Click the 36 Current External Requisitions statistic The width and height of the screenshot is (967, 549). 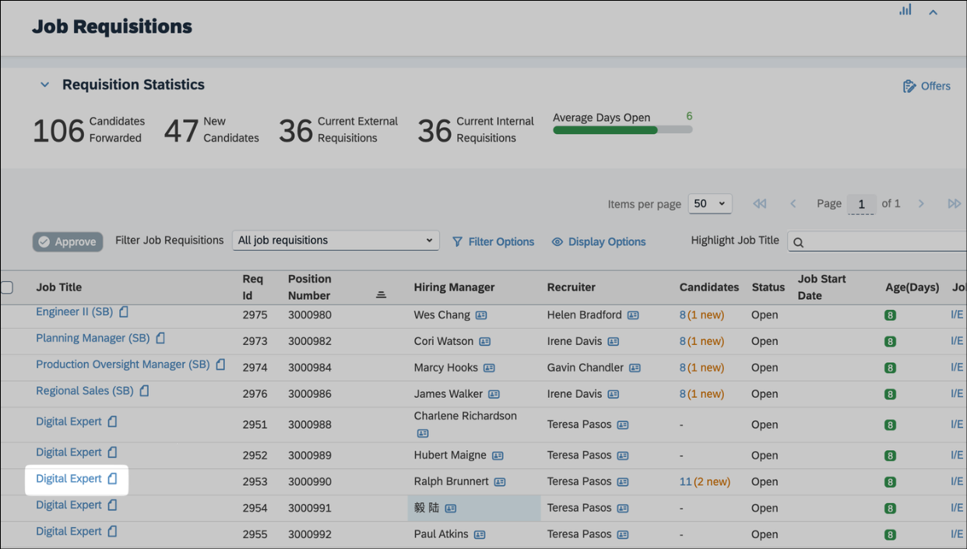pos(339,130)
